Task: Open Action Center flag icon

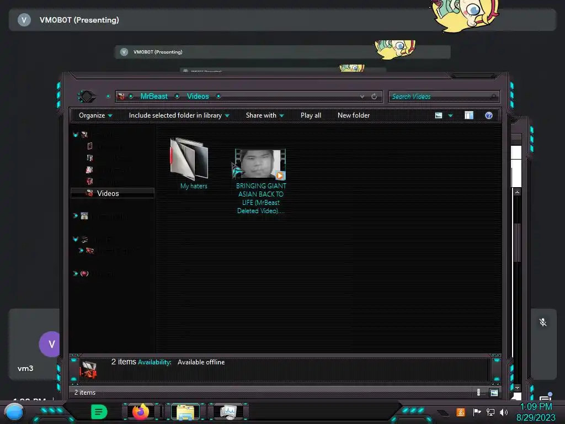Action: [x=477, y=412]
